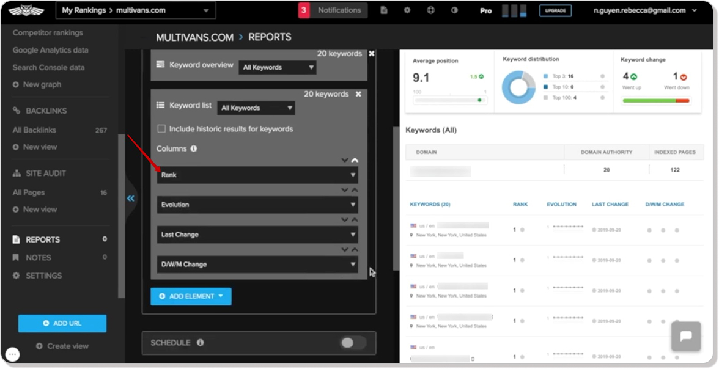This screenshot has height=369, width=719.
Task: Click KEYWORDS (20) column header
Action: [430, 205]
